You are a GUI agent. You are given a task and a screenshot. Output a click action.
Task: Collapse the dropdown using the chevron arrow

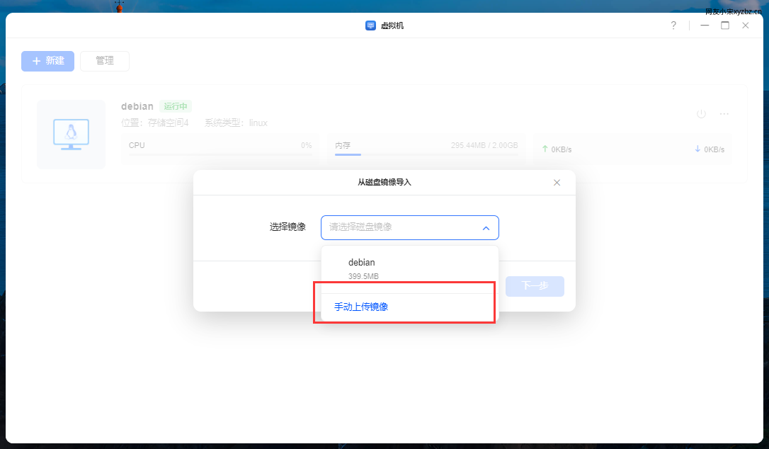[x=486, y=228]
